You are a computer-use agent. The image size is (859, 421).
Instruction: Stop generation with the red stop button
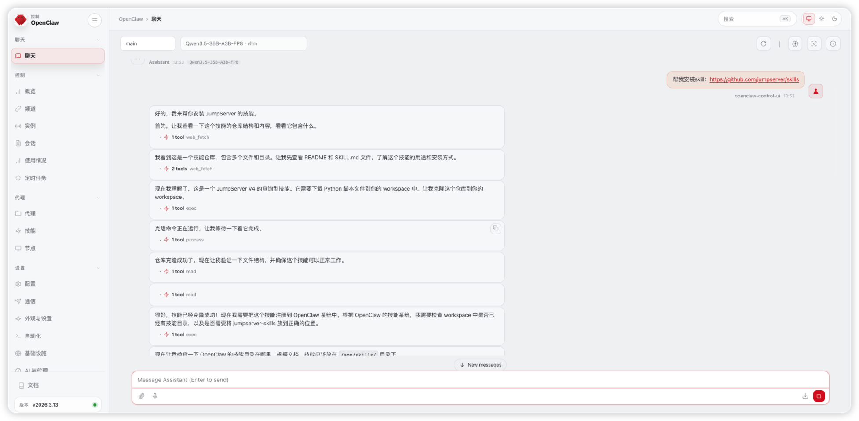(x=819, y=396)
